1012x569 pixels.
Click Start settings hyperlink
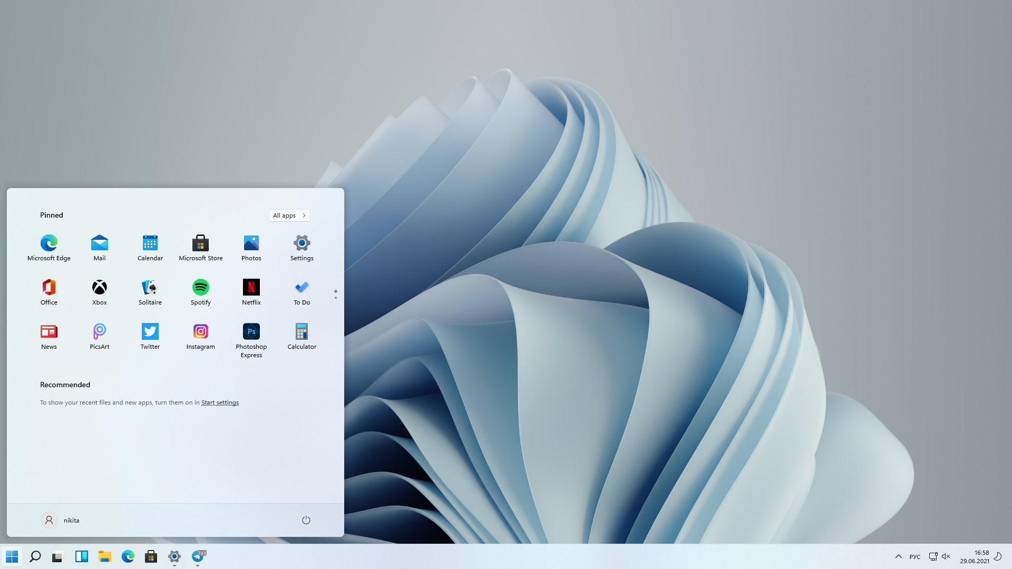coord(220,403)
